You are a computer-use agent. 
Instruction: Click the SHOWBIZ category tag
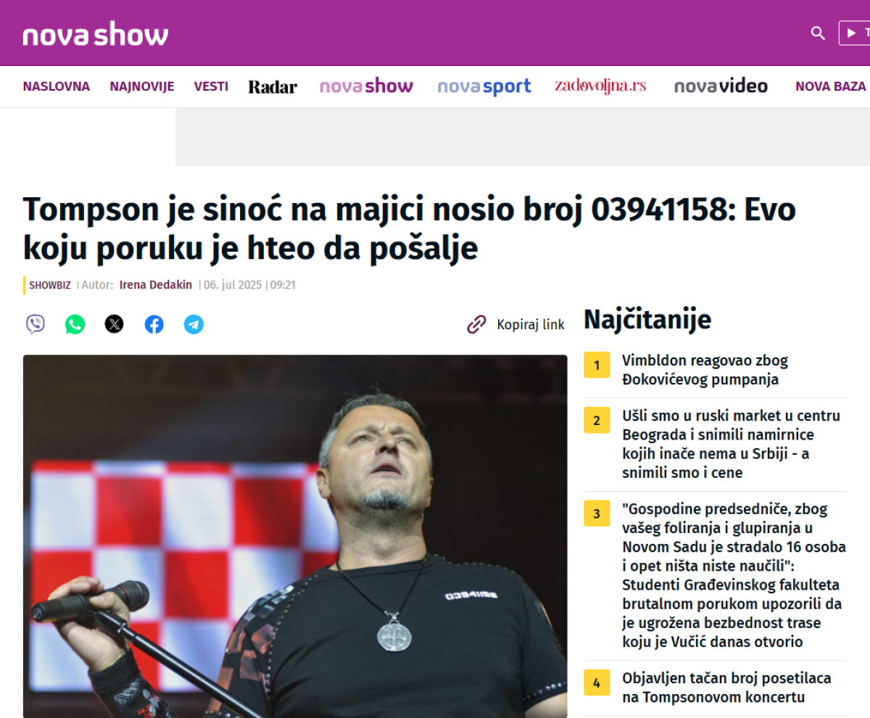pos(50,285)
